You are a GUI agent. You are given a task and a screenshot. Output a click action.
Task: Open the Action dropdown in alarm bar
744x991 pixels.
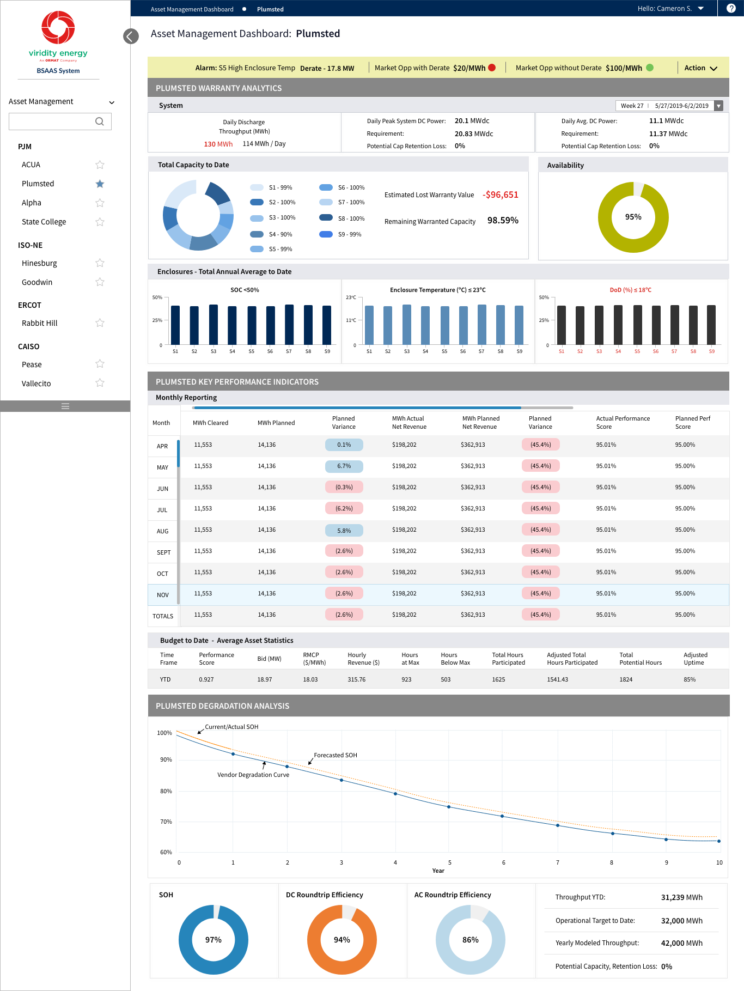pyautogui.click(x=700, y=68)
